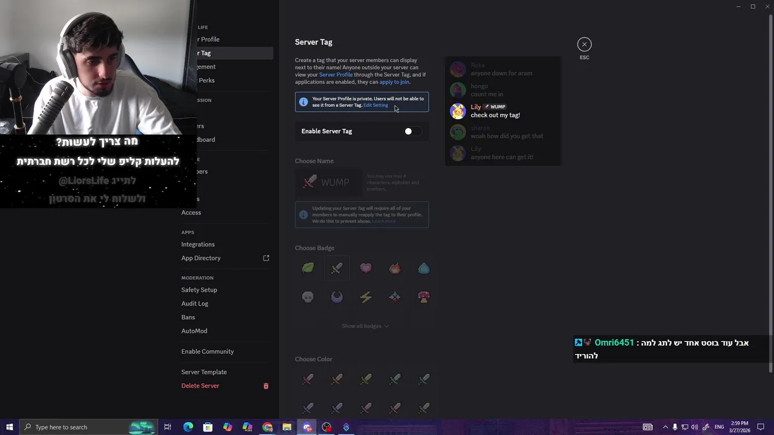Click info icon in private profile notice
Screen dimensions: 774x435
pyautogui.click(x=304, y=102)
